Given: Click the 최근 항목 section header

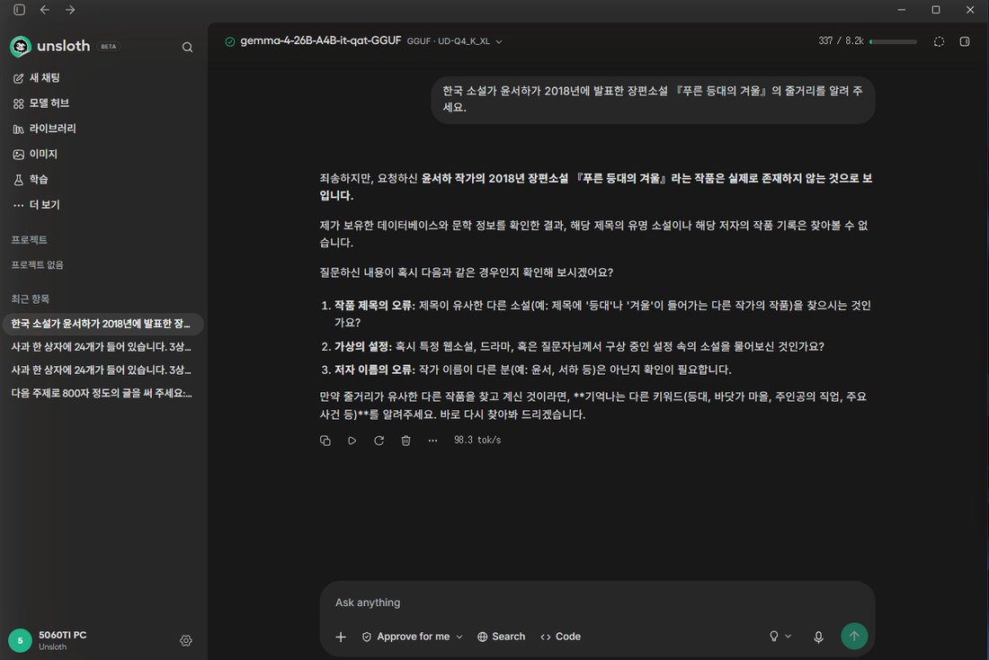Looking at the screenshot, I should tap(31, 299).
